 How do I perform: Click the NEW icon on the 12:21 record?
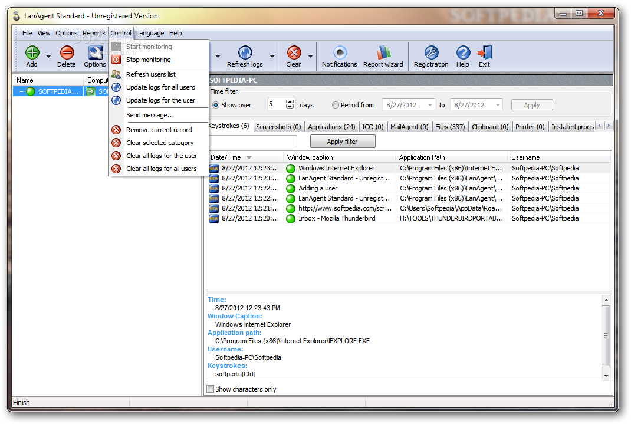click(213, 208)
